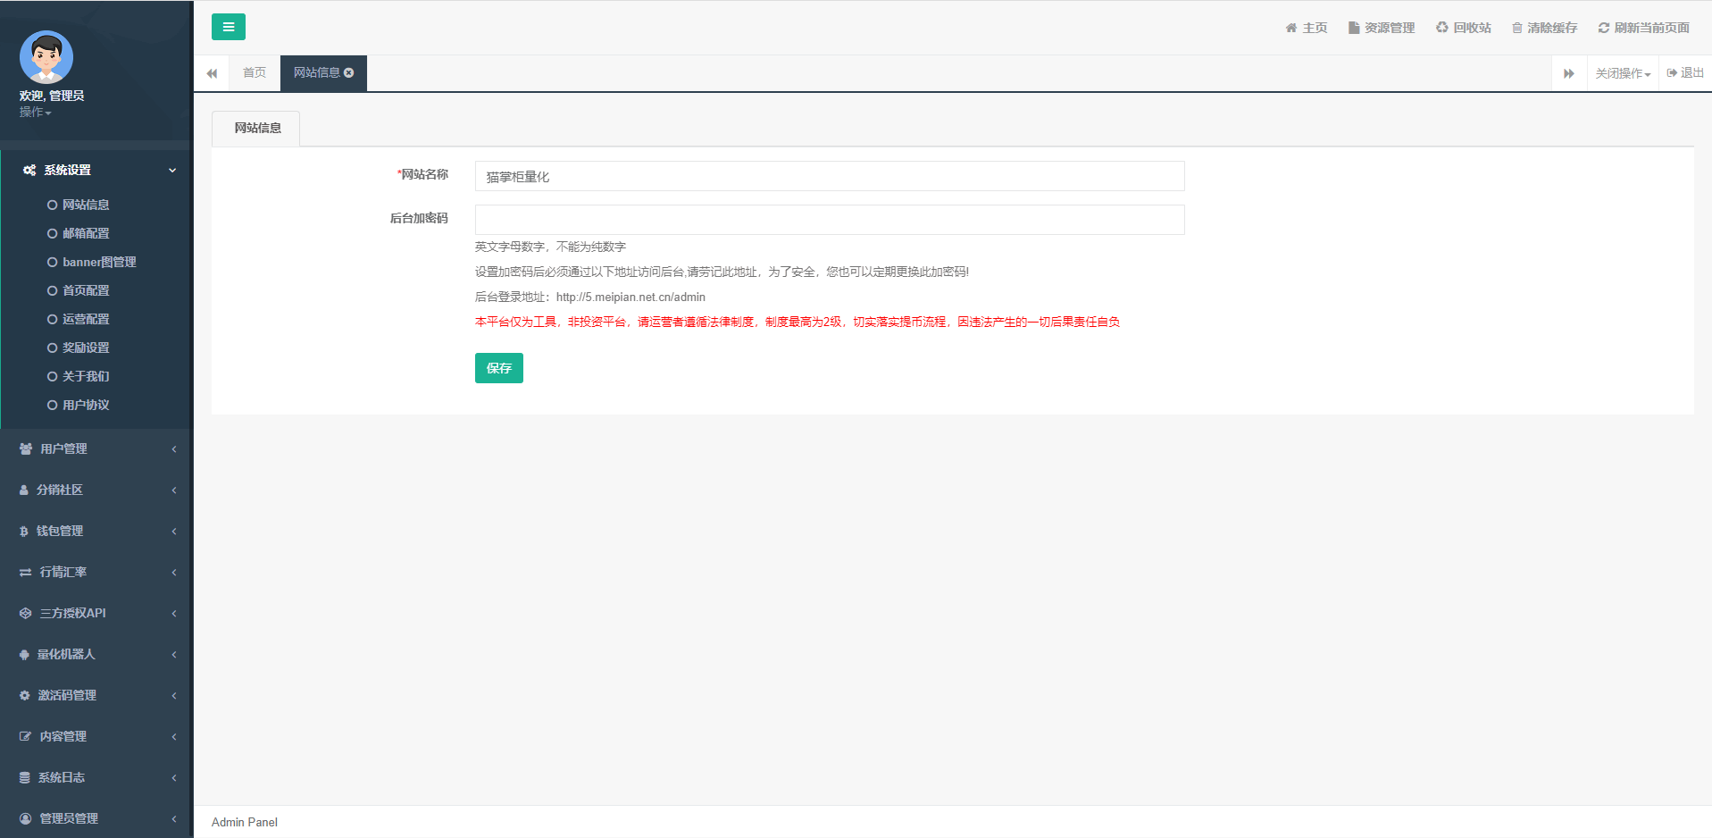1712x838 pixels.
Task: Expand the 量化机器人 sidebar menu
Action: 96,654
